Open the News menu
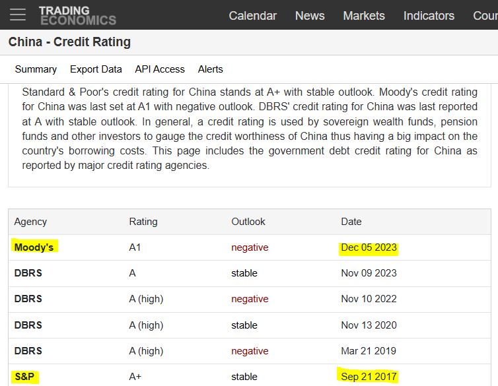 pos(310,16)
